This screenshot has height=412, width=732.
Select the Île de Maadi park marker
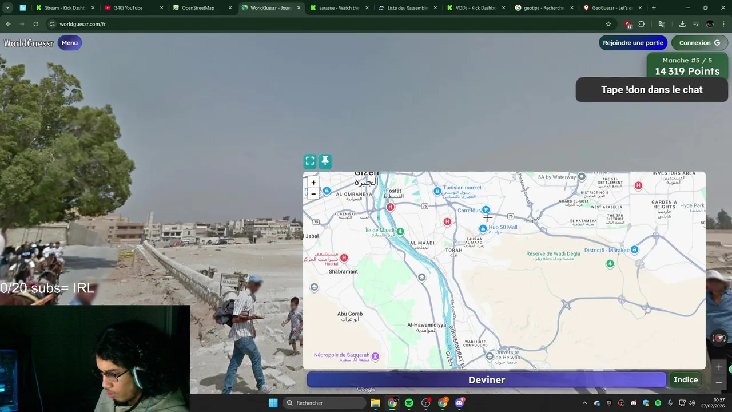click(400, 232)
